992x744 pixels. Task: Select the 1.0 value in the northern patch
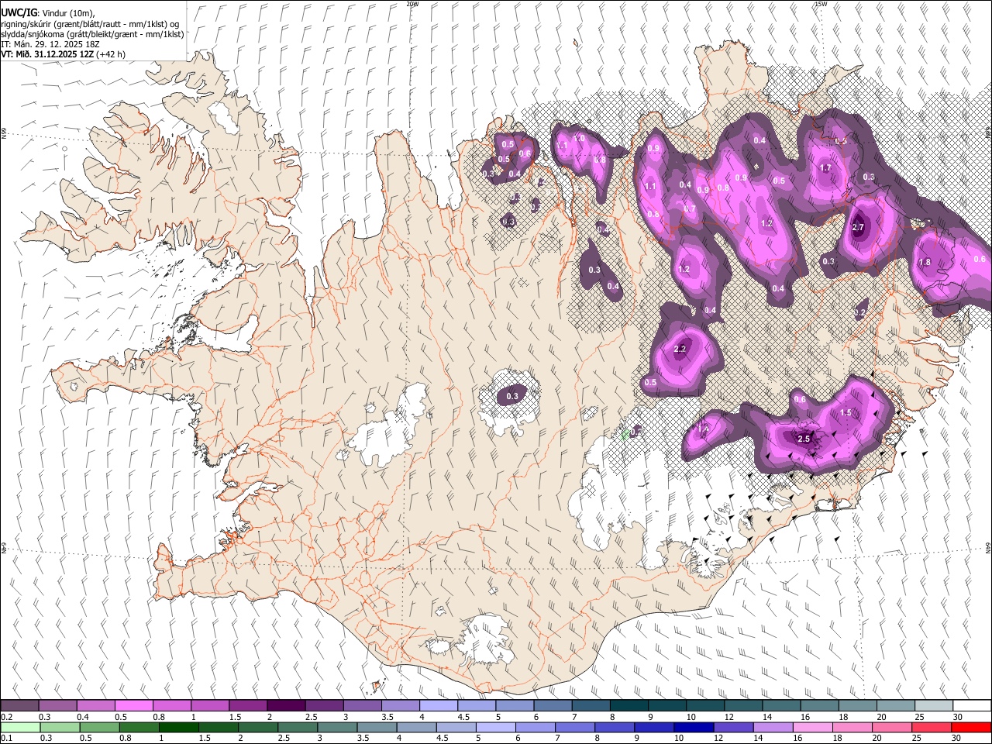pos(579,139)
